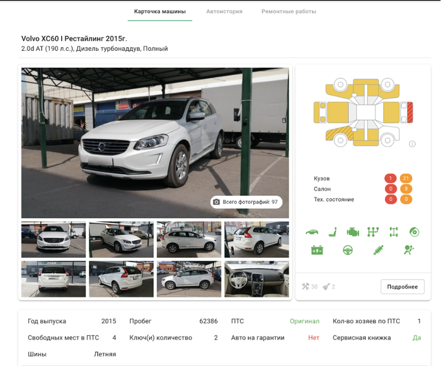The height and width of the screenshot is (366, 441).
Task: Click the camera icon on photo counter
Action: pyautogui.click(x=216, y=202)
